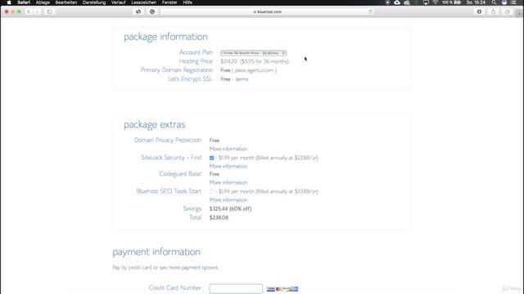Open More information under Codeguard Basic
The image size is (524, 294).
click(x=228, y=183)
